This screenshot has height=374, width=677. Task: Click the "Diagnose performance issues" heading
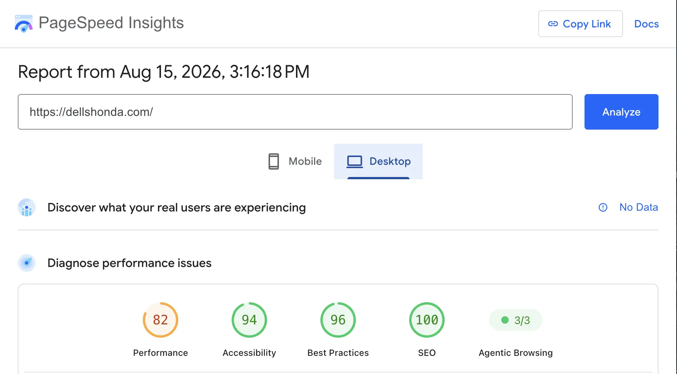click(x=129, y=263)
